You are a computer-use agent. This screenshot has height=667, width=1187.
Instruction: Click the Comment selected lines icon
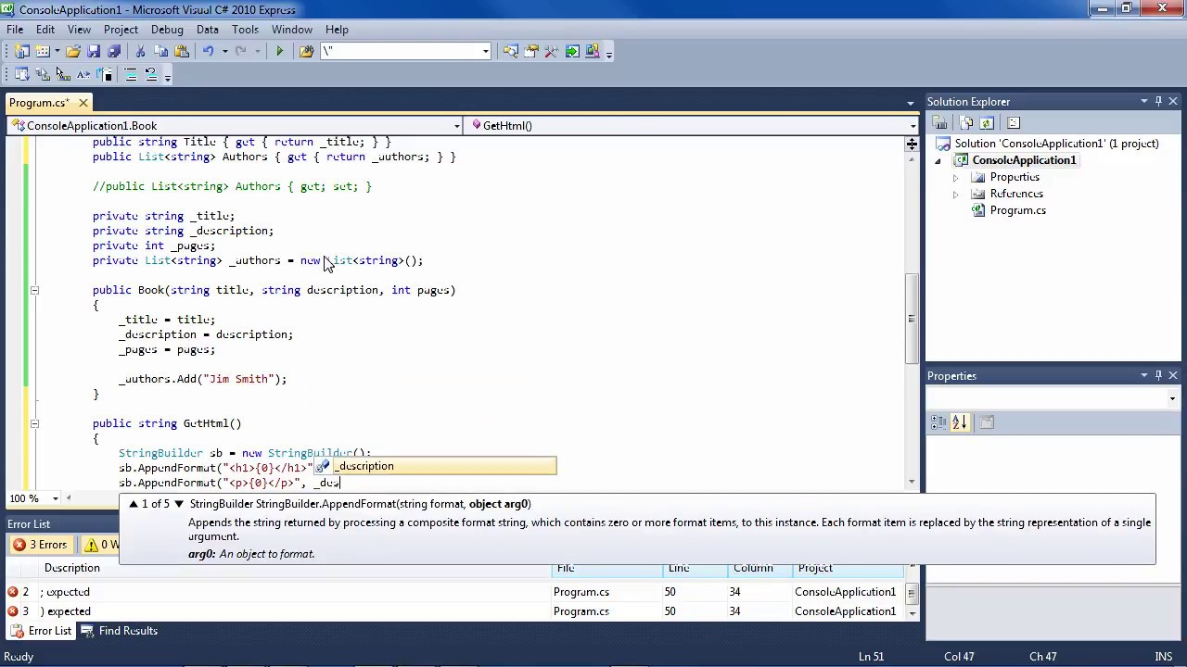pos(131,74)
